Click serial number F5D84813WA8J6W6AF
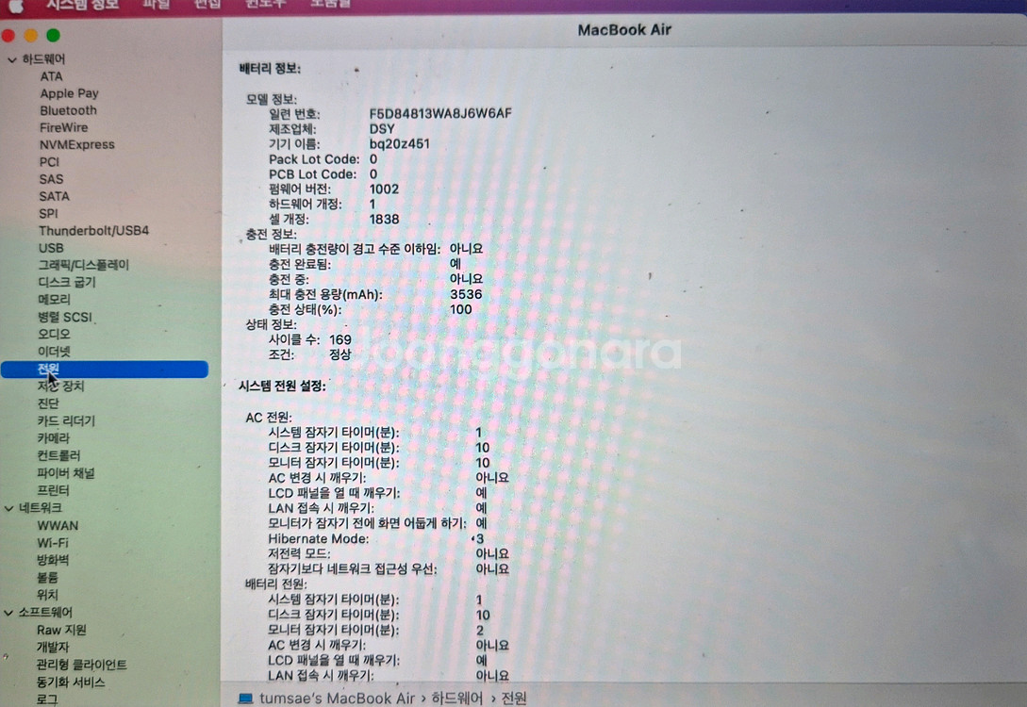The width and height of the screenshot is (1027, 707). click(x=440, y=113)
